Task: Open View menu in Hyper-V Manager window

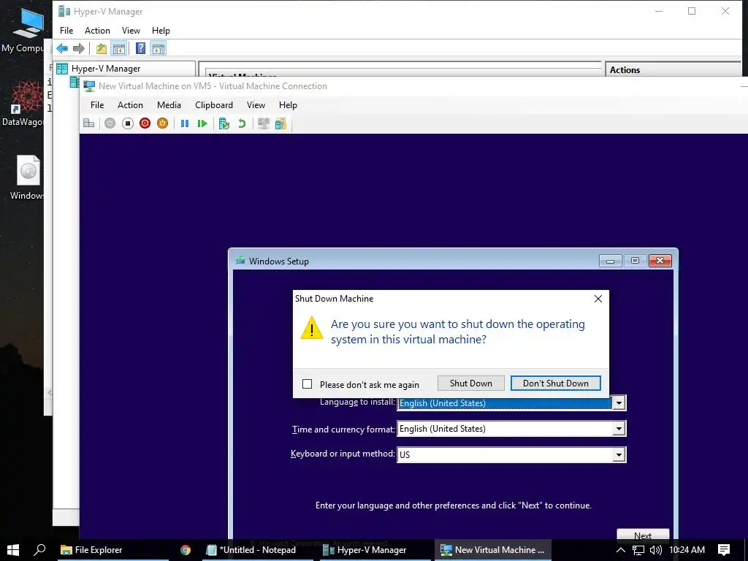Action: tap(131, 31)
